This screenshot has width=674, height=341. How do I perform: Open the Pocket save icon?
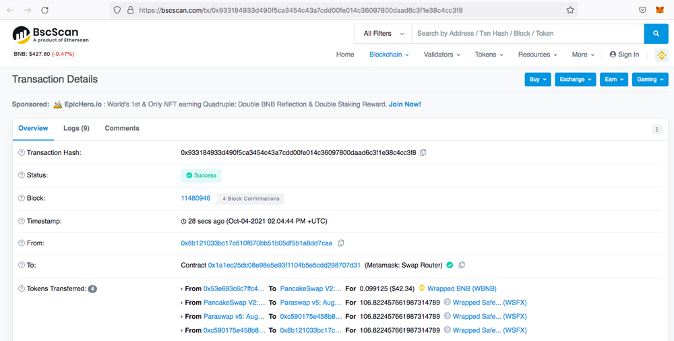click(x=642, y=10)
